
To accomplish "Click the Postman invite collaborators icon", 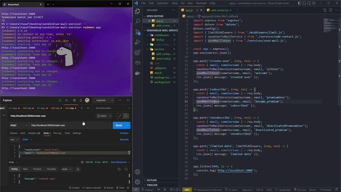I will click(x=67, y=100).
